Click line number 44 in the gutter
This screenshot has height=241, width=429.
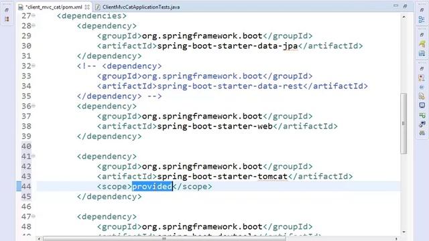pos(26,187)
